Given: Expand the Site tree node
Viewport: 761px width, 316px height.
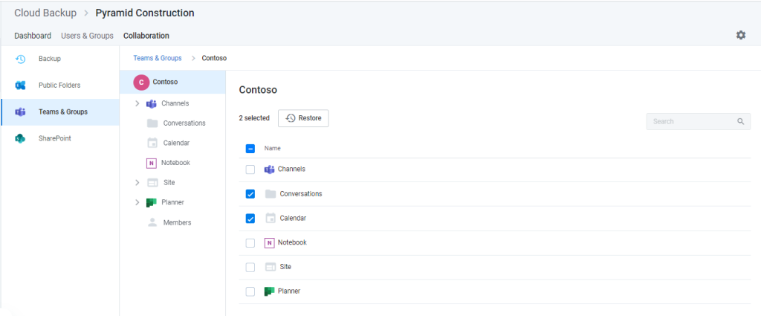Looking at the screenshot, I should pyautogui.click(x=137, y=182).
